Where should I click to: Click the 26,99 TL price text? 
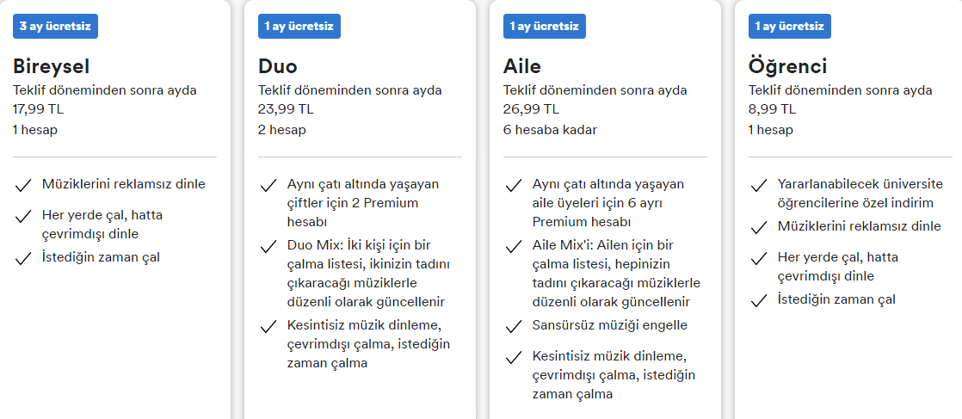[x=531, y=109]
